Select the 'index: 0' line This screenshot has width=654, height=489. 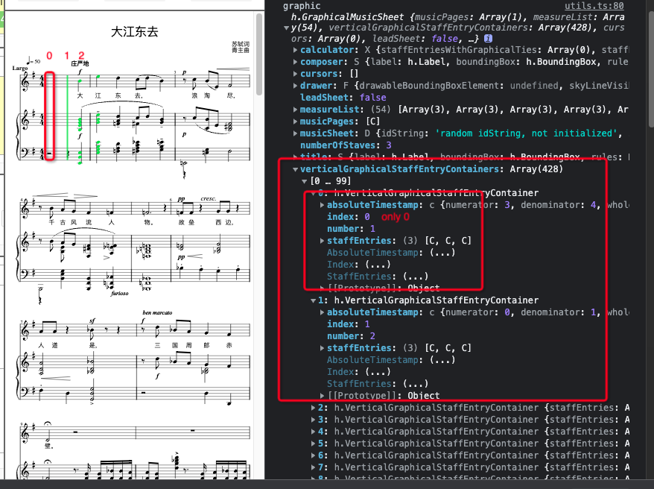(x=349, y=217)
